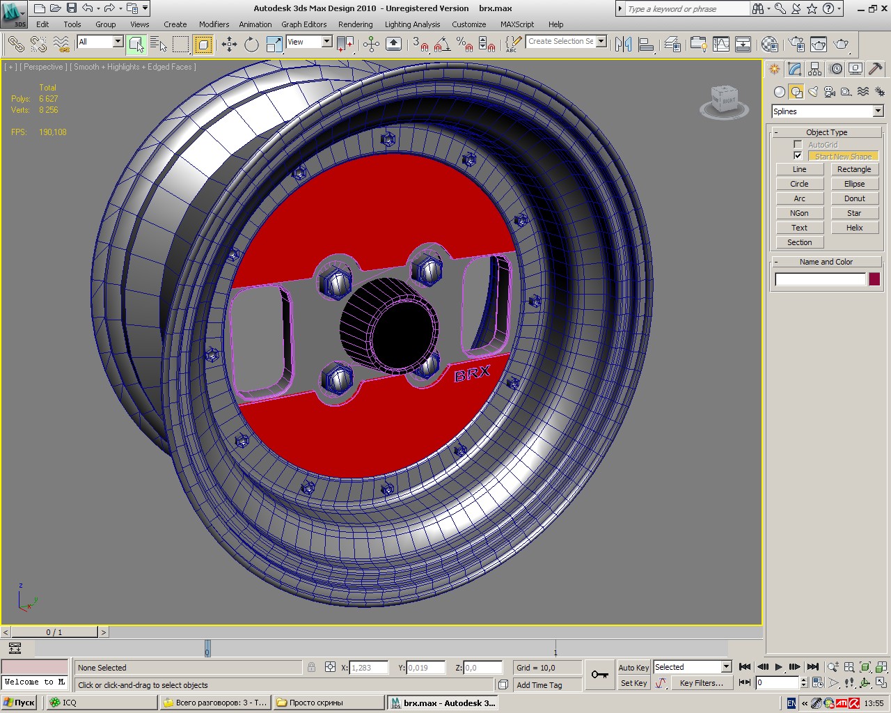The width and height of the screenshot is (891, 713).
Task: Toggle Auto Key mode
Action: pyautogui.click(x=633, y=667)
